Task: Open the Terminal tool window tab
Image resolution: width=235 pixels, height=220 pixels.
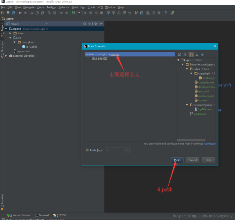Action: 42,215
